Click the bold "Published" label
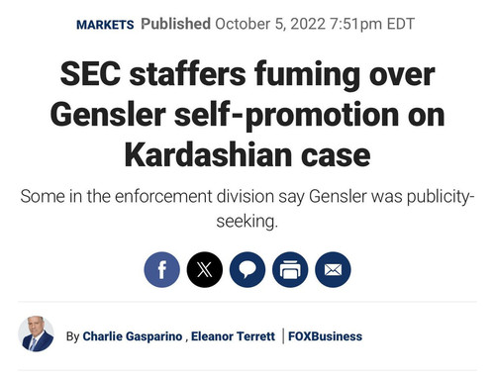495x379 pixels. click(175, 24)
